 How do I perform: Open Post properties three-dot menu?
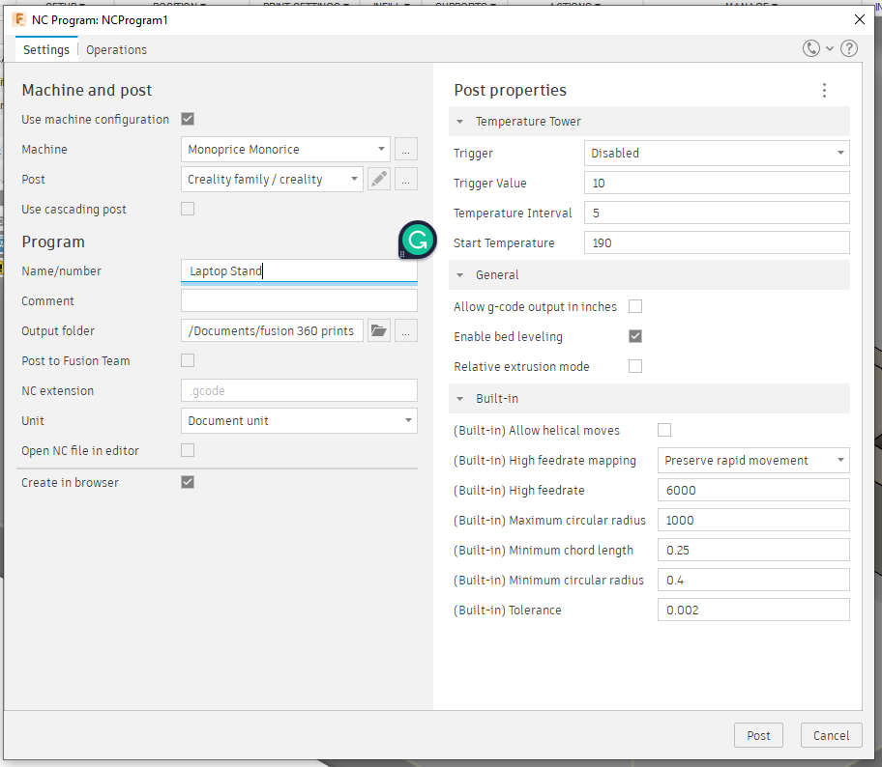click(x=824, y=91)
